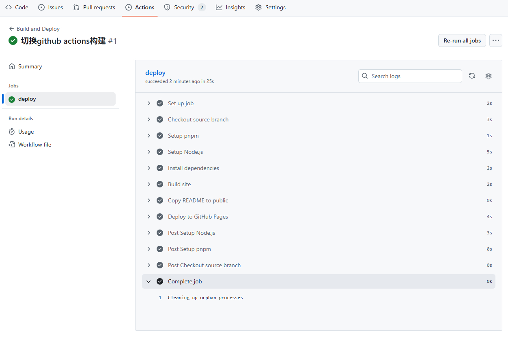Open the Insights tab
This screenshot has width=508, height=338.
click(x=230, y=7)
